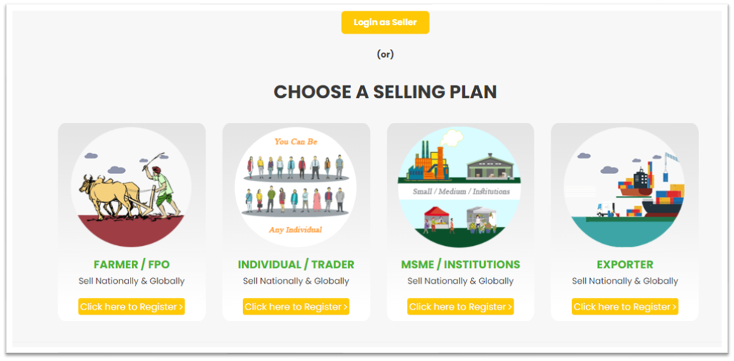Click the INDIVIDUAL / TRADER heading
Image resolution: width=734 pixels, height=361 pixels.
coord(296,265)
